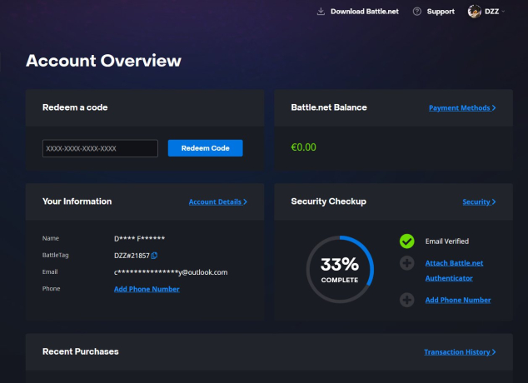Click the green Email Verified checkmark

point(406,241)
